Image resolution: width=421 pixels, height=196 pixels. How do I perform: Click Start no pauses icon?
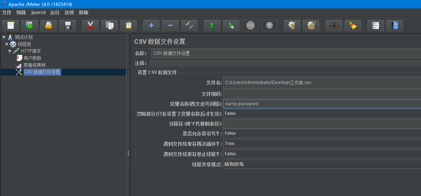231,26
